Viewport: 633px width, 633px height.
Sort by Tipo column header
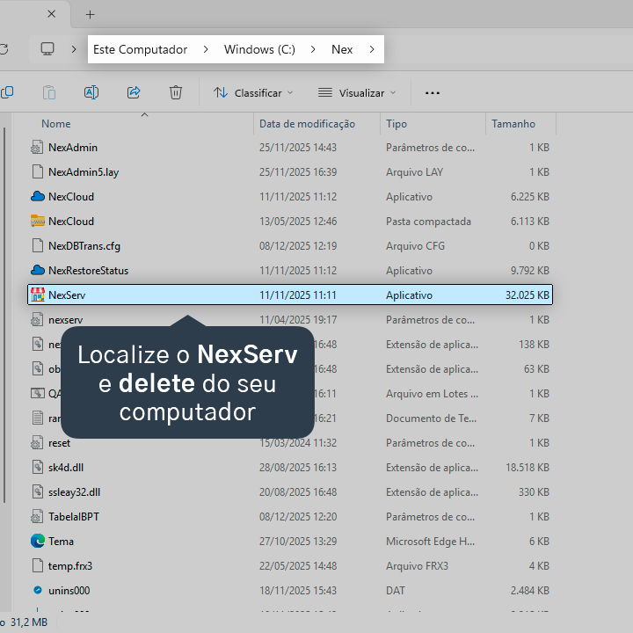(x=397, y=124)
